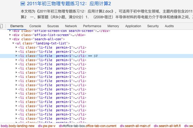Go to the Performance tab

coord(92,26)
